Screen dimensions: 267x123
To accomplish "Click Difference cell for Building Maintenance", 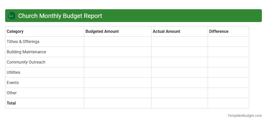I will click(x=228, y=52).
